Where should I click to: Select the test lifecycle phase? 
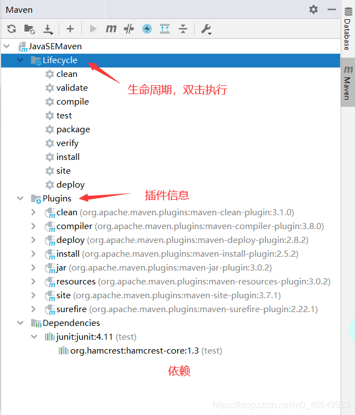click(x=59, y=116)
